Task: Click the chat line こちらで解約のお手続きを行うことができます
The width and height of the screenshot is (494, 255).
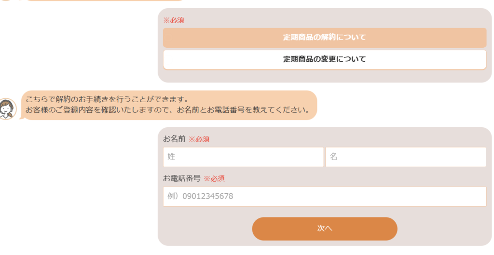Action: pyautogui.click(x=107, y=99)
